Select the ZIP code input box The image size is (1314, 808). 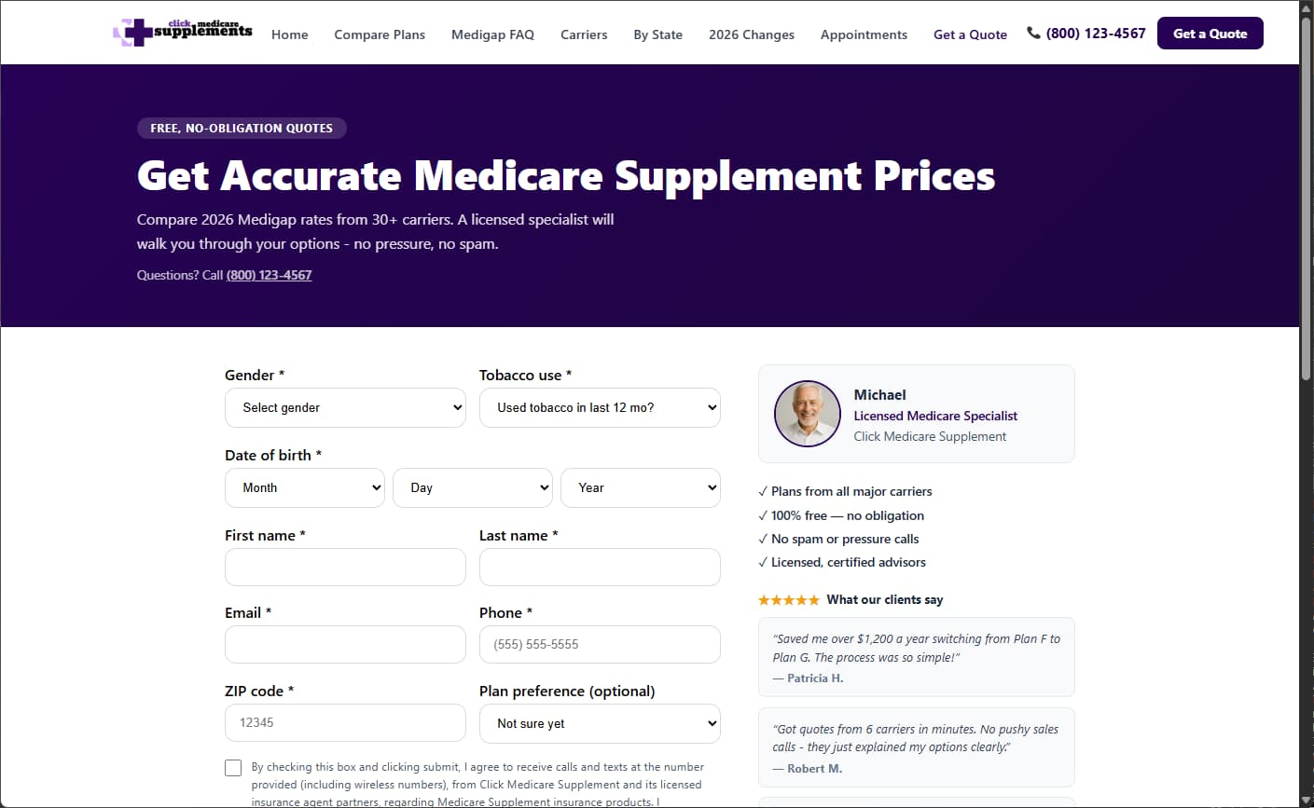point(345,723)
